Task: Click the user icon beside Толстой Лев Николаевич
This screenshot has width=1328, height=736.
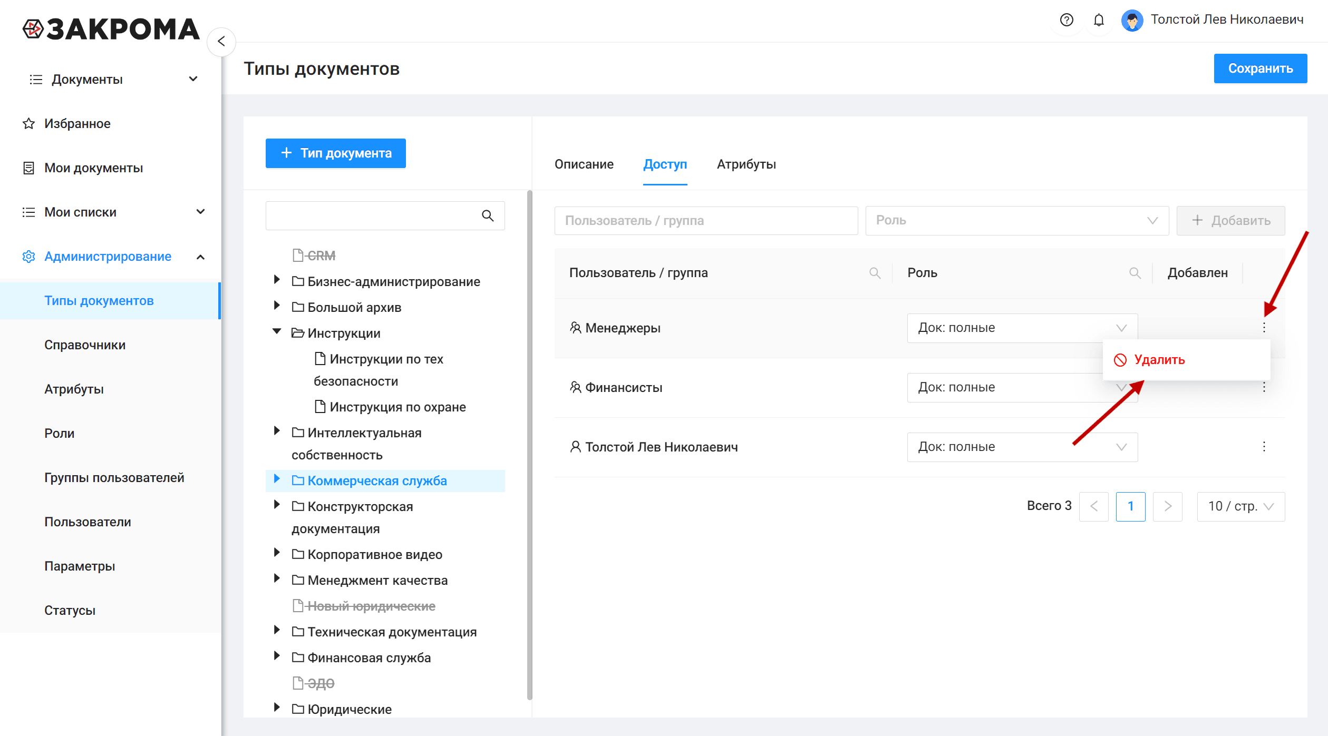Action: pyautogui.click(x=576, y=447)
